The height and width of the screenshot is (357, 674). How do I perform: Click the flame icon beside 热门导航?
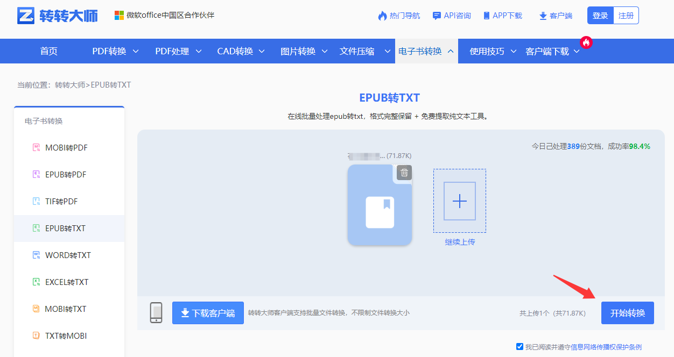coord(382,16)
